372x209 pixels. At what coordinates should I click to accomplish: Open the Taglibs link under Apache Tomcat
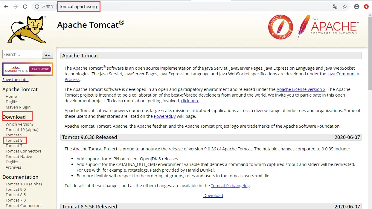[12, 102]
